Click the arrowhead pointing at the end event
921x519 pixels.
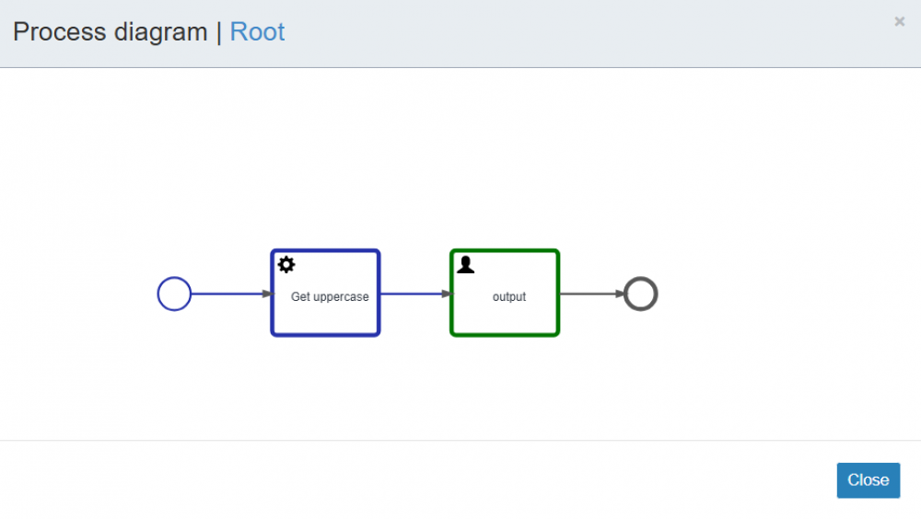620,294
